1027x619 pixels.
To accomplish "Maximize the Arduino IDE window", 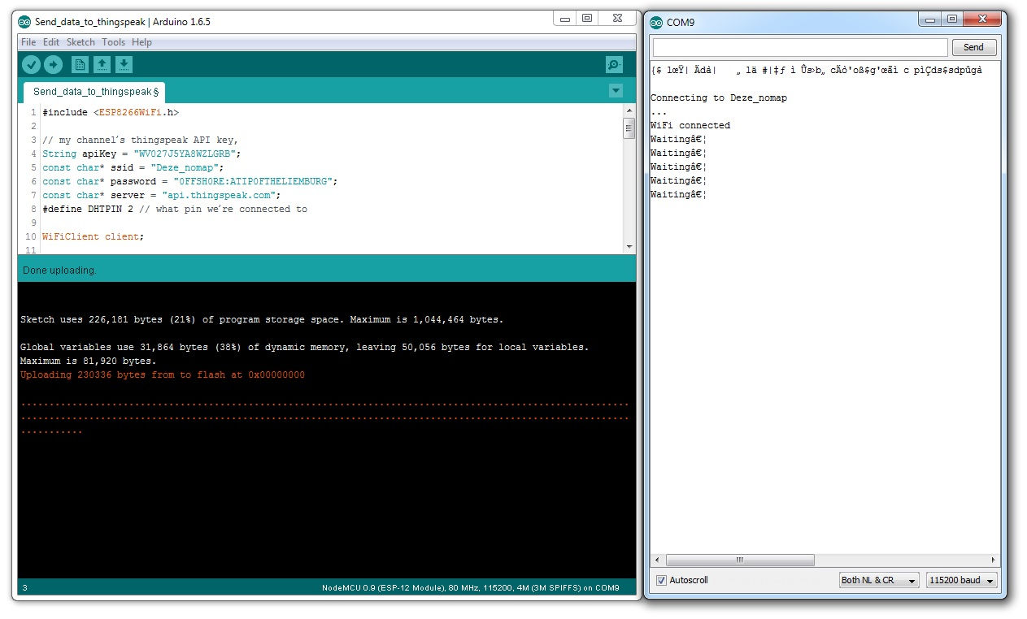I will pyautogui.click(x=587, y=19).
